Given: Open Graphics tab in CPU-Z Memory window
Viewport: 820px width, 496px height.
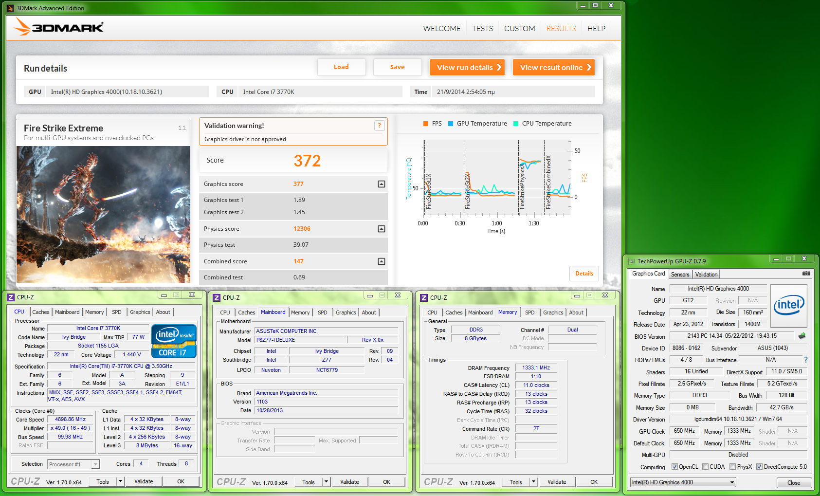Looking at the screenshot, I should [553, 312].
